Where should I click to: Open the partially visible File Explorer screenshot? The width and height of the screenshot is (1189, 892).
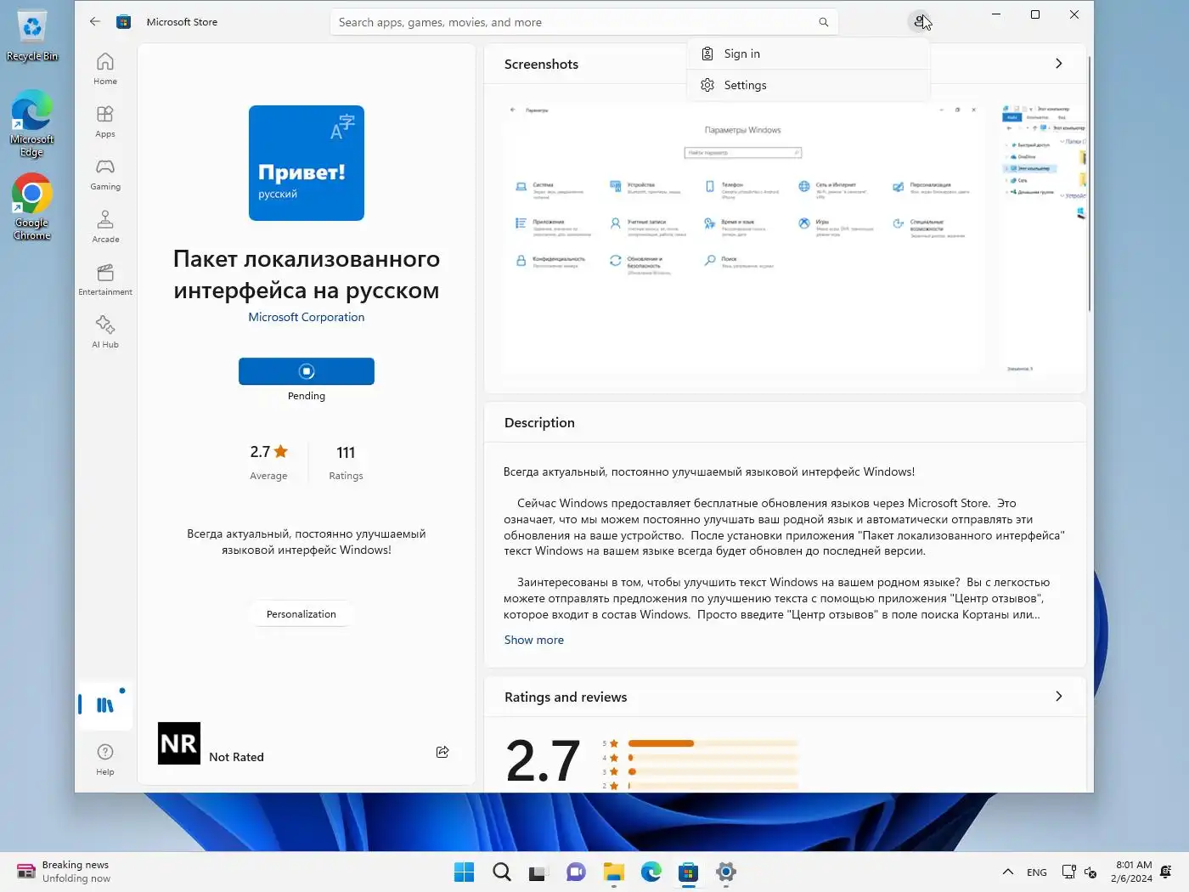click(1044, 238)
